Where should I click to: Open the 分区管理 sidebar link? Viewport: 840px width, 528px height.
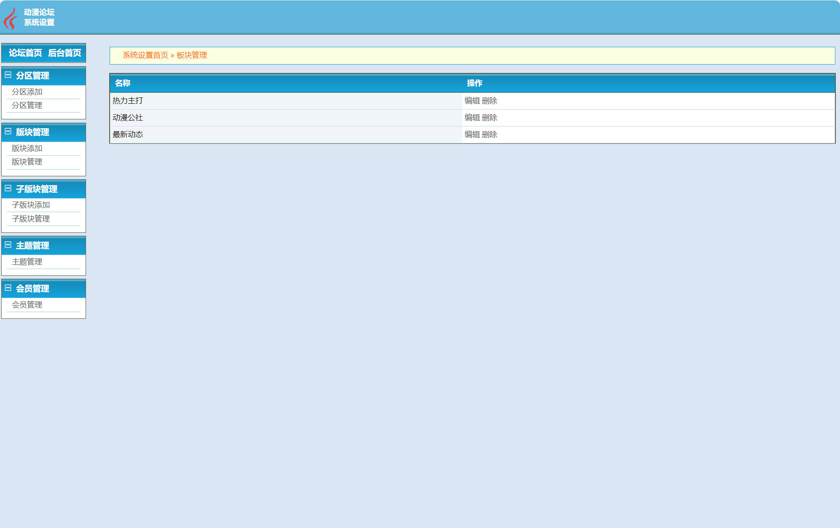[x=27, y=105]
